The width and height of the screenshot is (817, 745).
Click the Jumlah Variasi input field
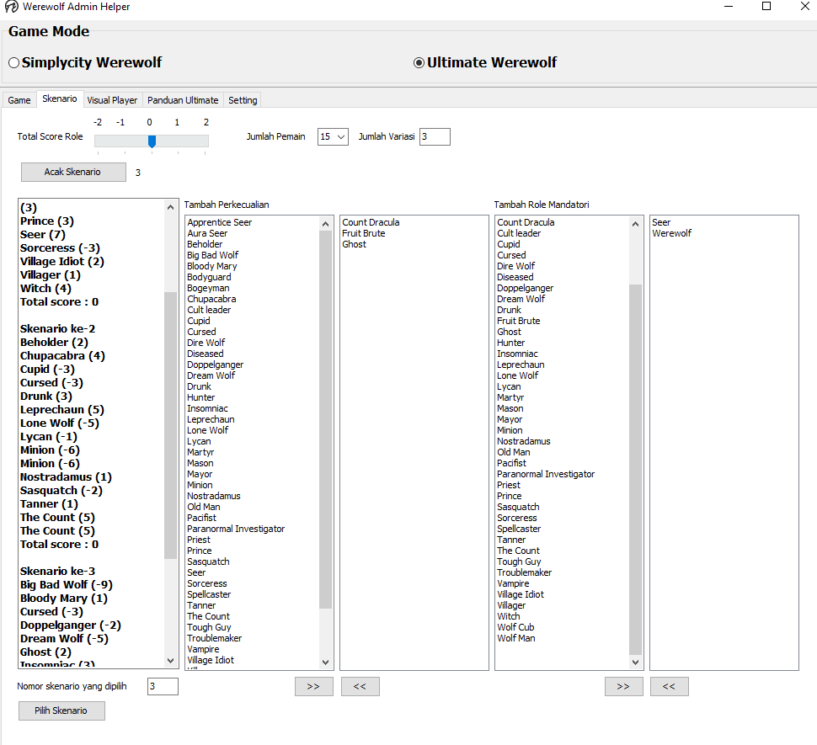(435, 136)
